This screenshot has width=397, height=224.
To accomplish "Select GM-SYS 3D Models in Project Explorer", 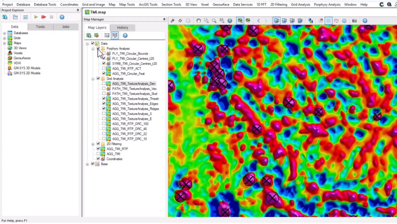I will (x=27, y=68).
